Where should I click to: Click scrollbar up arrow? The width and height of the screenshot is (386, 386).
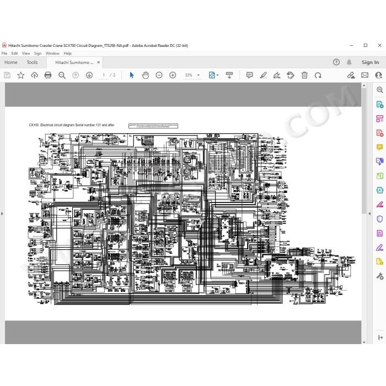[364, 85]
